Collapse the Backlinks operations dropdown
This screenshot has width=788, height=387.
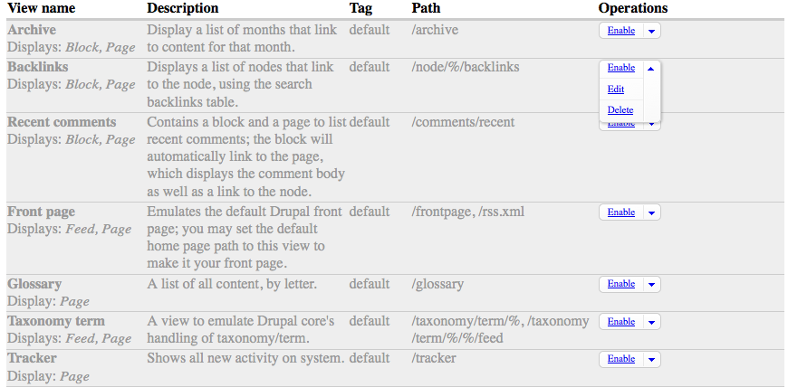(651, 68)
